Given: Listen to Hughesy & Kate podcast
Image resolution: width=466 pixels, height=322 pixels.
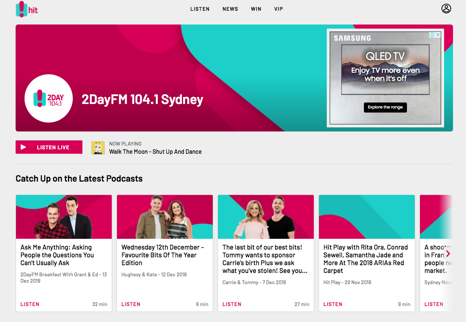Looking at the screenshot, I should click(131, 304).
